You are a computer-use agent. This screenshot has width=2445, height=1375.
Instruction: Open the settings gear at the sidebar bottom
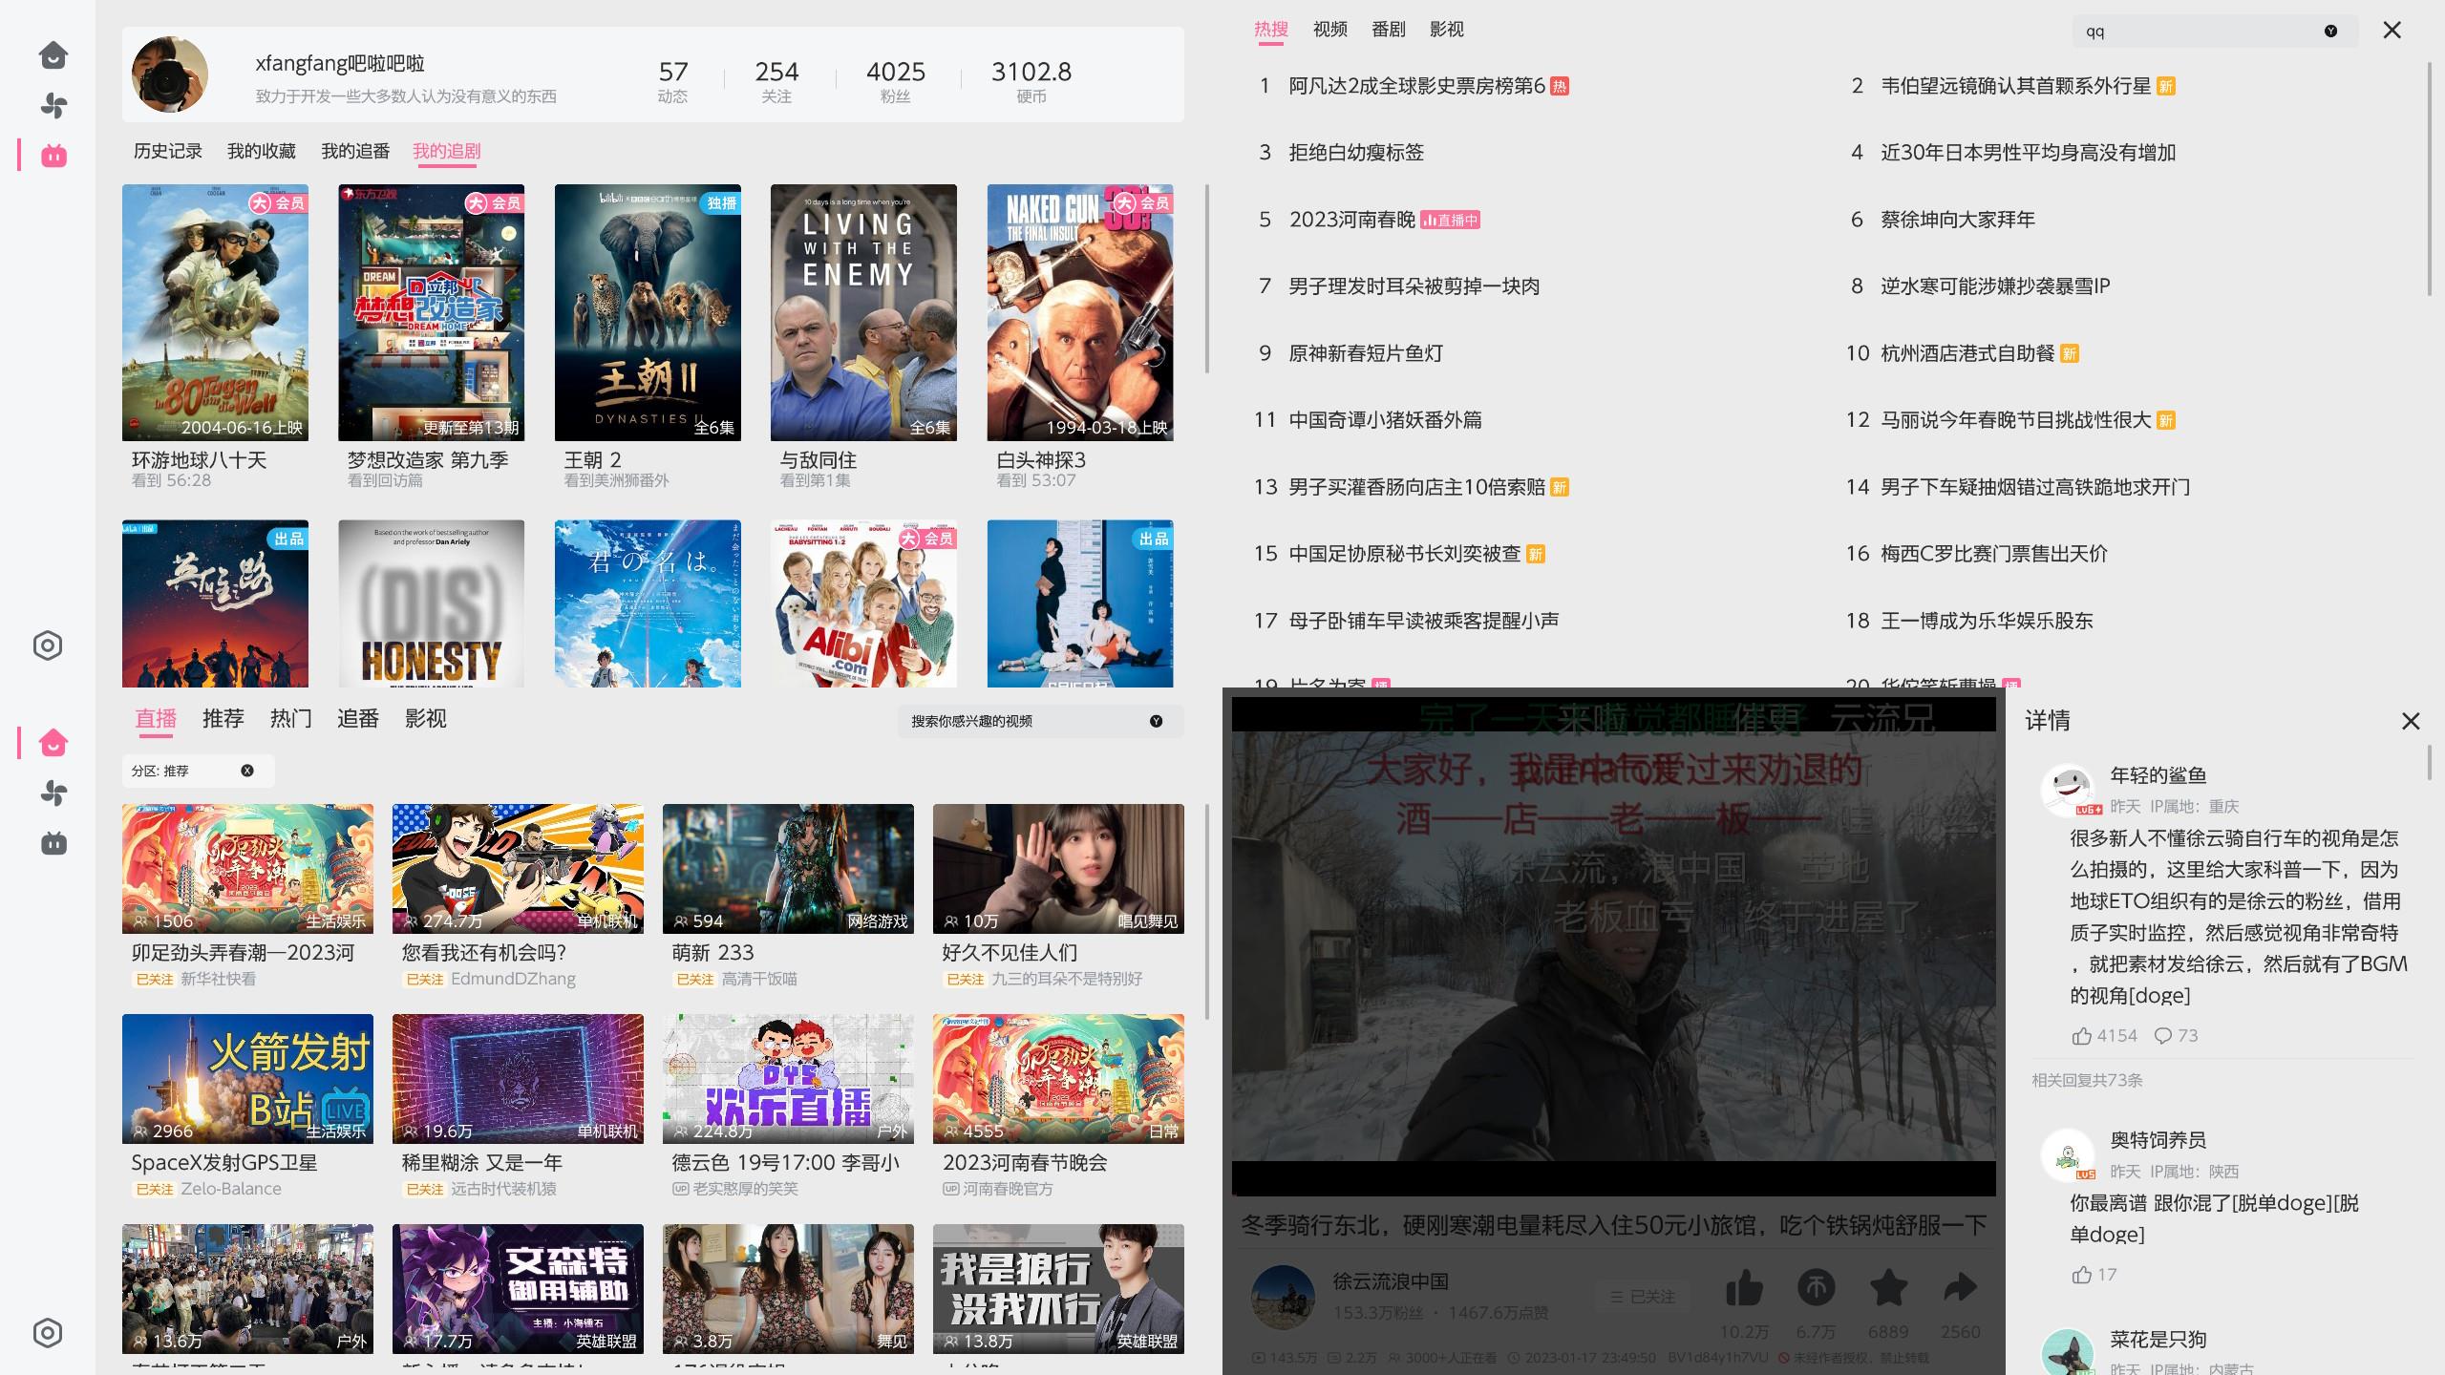click(x=46, y=1333)
